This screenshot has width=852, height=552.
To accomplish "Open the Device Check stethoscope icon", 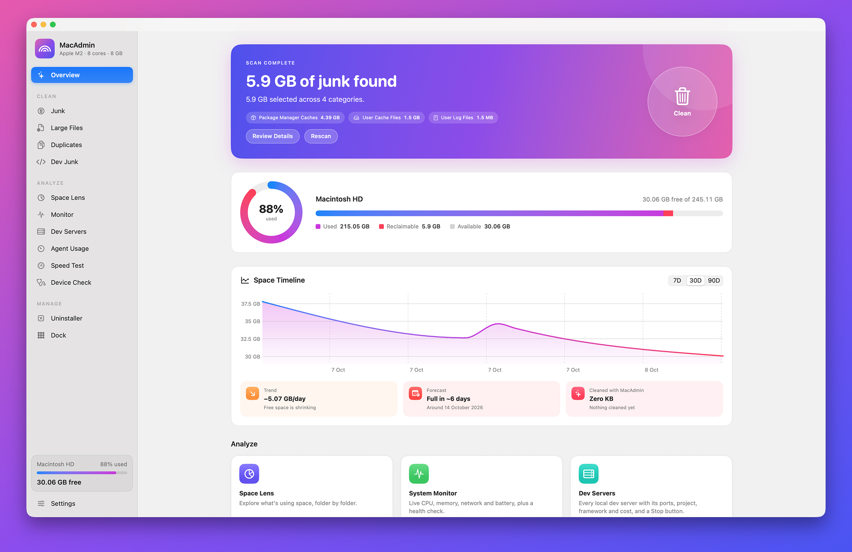I will (41, 282).
